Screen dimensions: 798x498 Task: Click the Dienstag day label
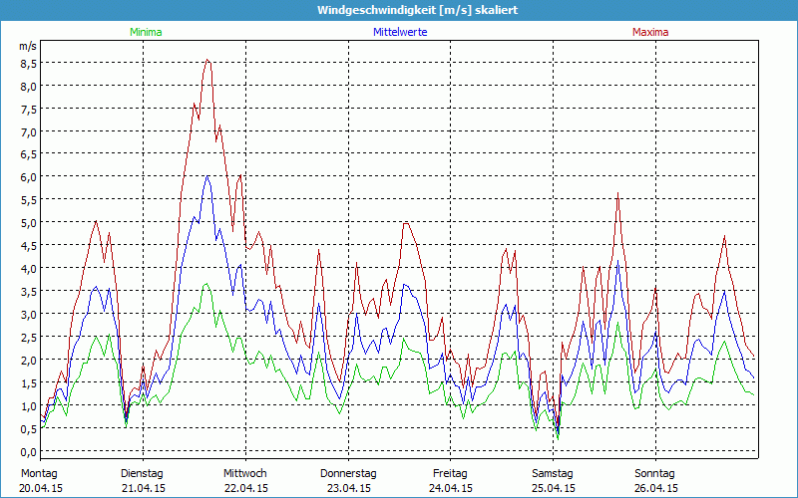[142, 474]
